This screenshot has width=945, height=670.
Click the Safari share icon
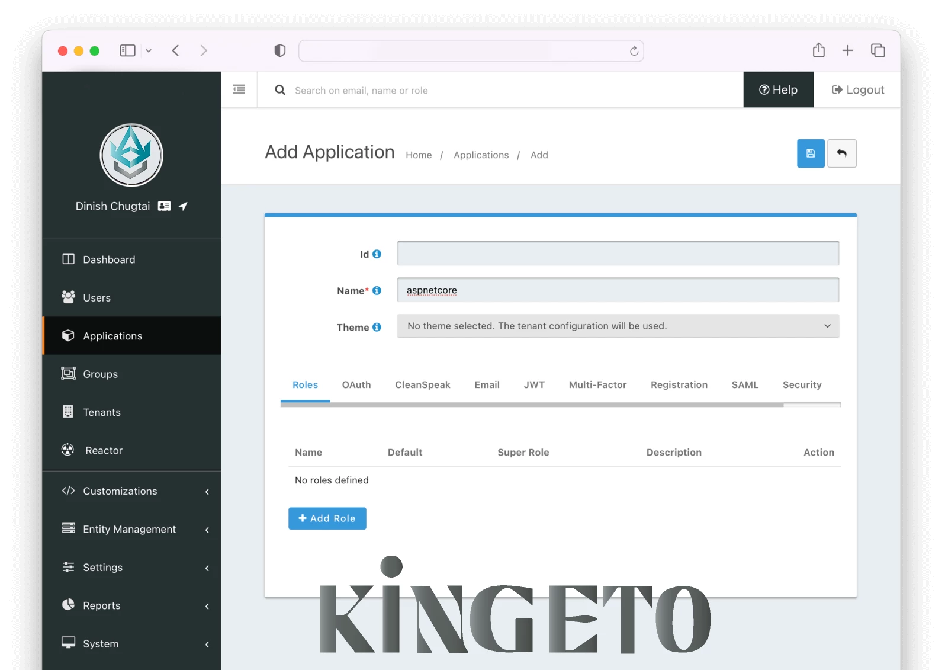pos(818,50)
